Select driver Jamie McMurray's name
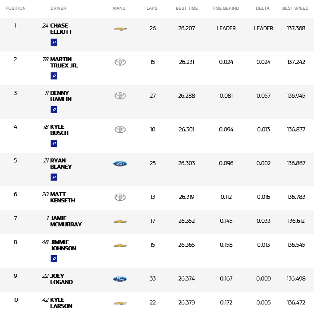This screenshot has width=314, height=312. [66, 221]
